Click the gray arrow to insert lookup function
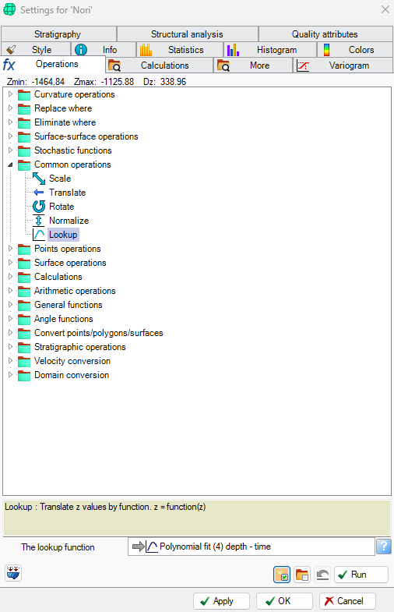 [139, 547]
